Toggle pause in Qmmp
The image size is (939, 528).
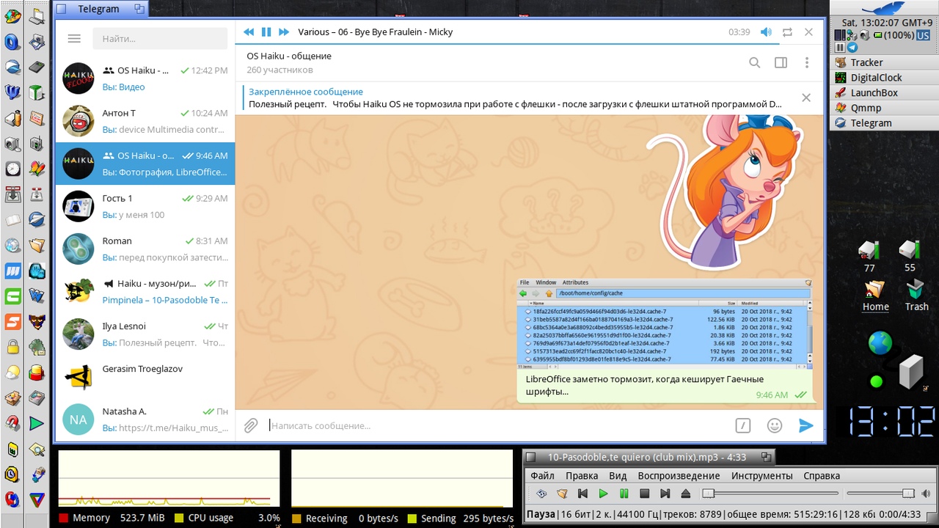[624, 494]
